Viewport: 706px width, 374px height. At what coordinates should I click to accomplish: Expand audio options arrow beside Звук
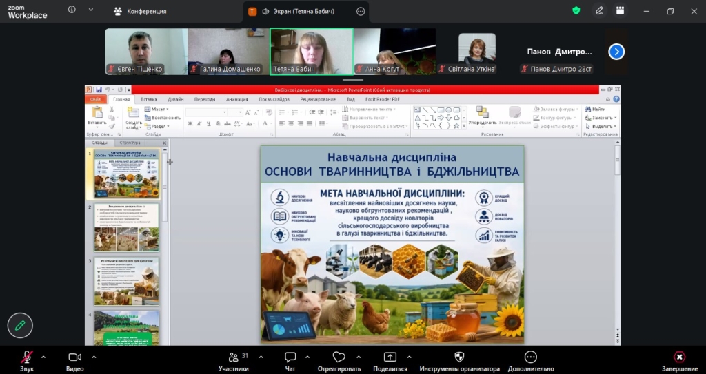tap(43, 357)
